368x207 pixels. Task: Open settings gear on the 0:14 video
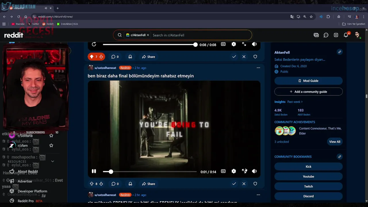234,171
